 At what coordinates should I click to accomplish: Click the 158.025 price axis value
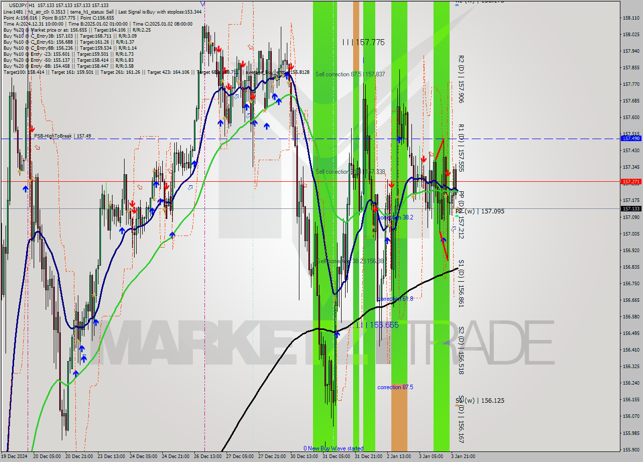tap(631, 34)
